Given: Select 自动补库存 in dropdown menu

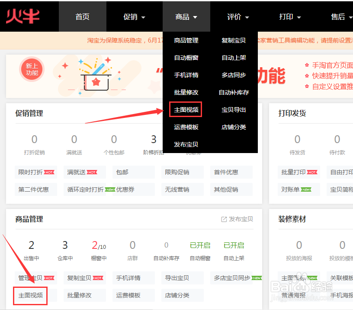Looking at the screenshot, I should (x=234, y=92).
